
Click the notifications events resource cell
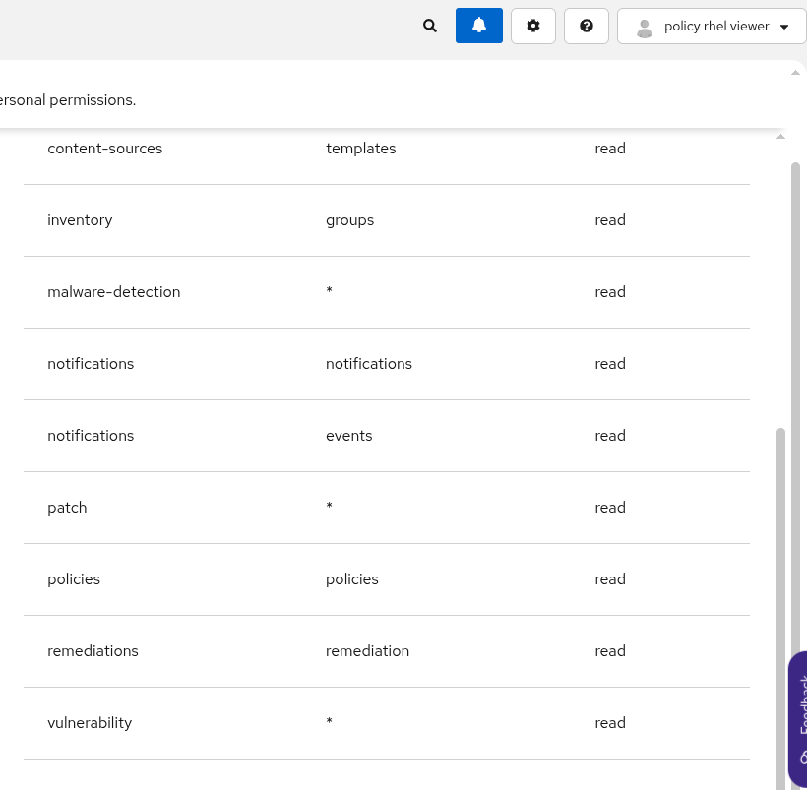tap(349, 436)
